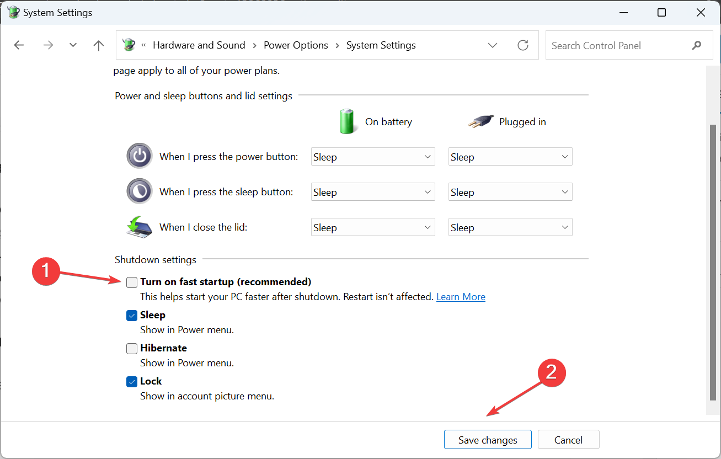Click the power button icon
This screenshot has width=721, height=459.
[140, 156]
